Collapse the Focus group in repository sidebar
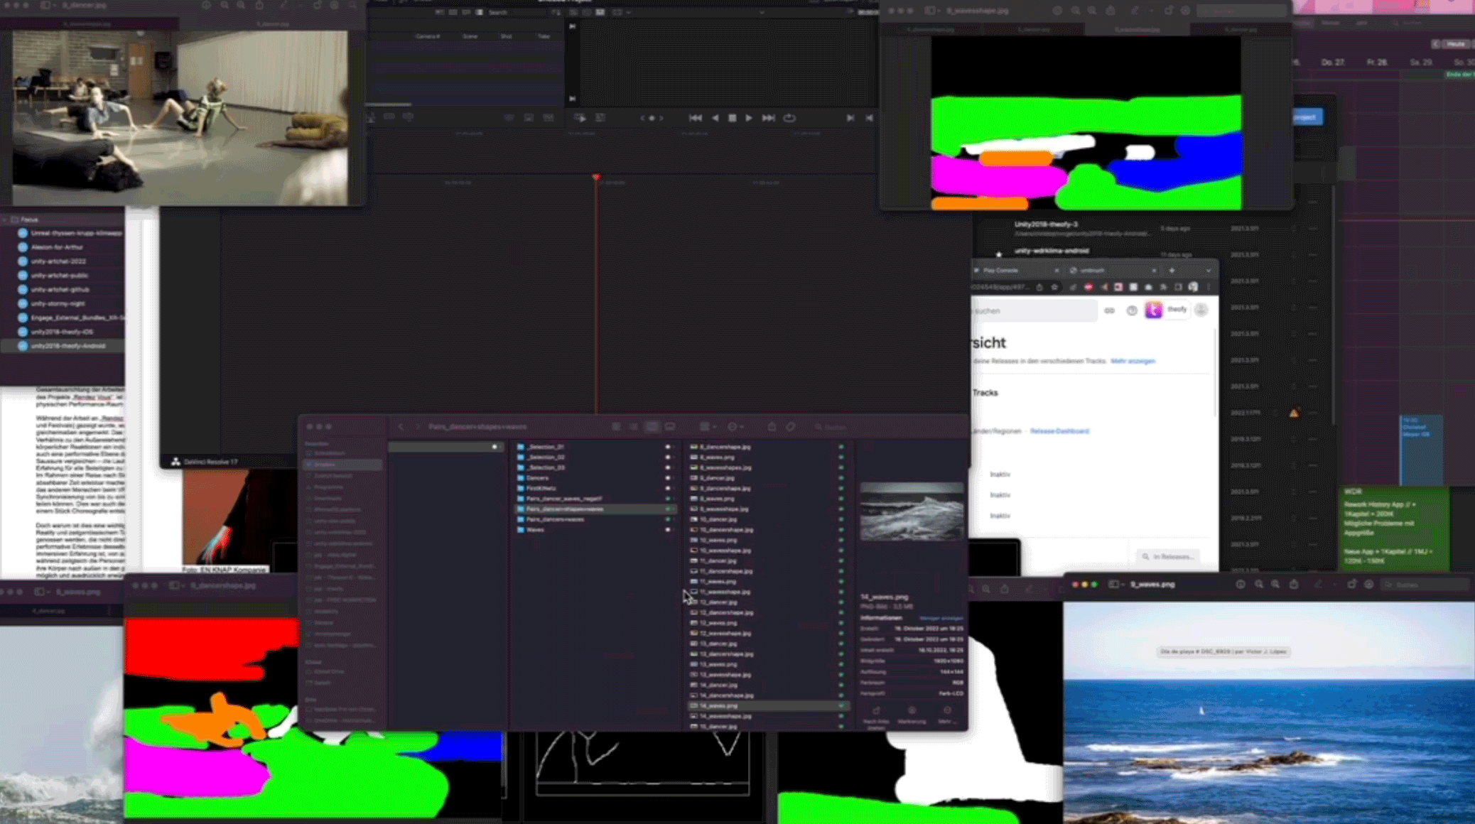Viewport: 1475px width, 824px height. point(5,219)
